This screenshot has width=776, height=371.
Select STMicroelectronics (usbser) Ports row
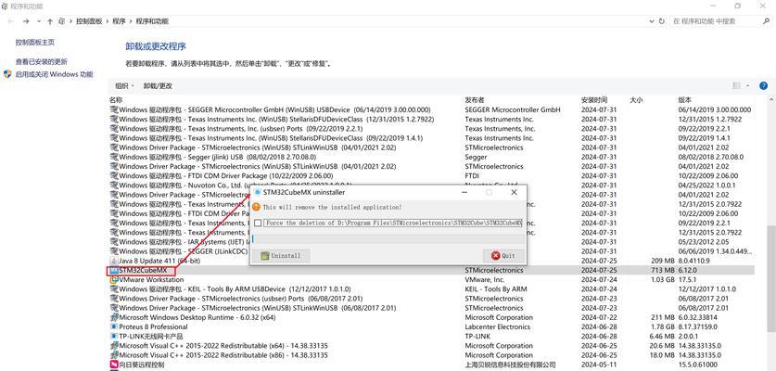tap(431, 299)
